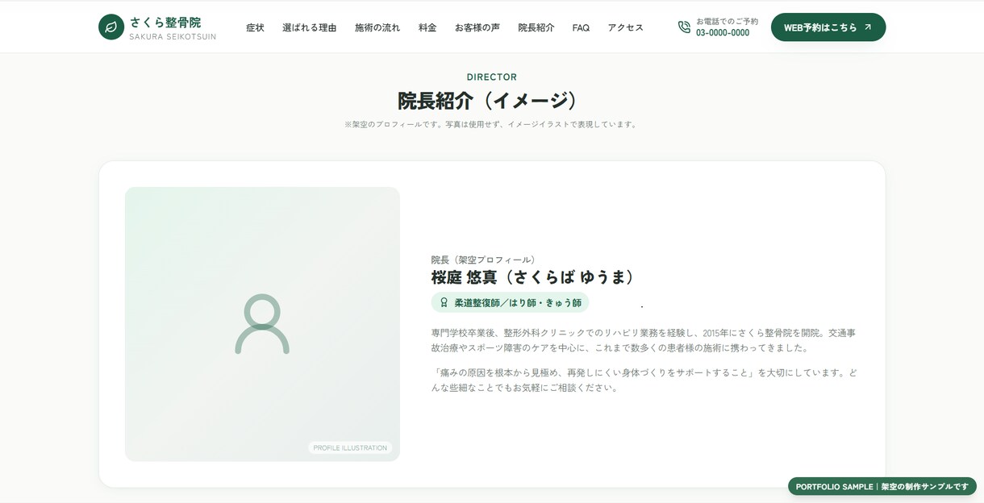Open 施術の流れ navigation link
The image size is (984, 503).
click(377, 27)
